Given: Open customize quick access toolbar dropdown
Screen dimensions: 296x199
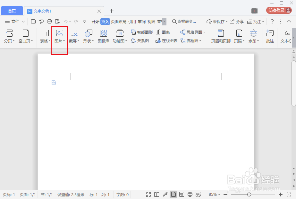Looking at the screenshot, I should [84, 22].
